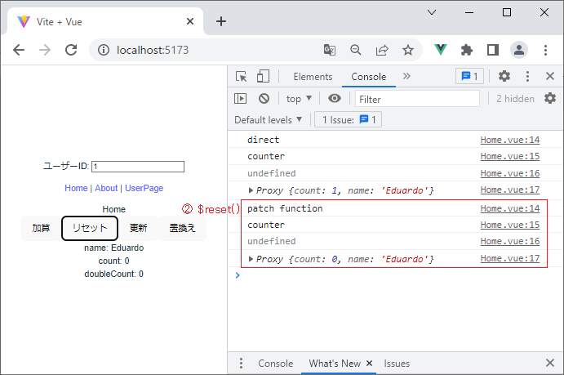Open Home.vue:17 link for count: 0 Proxy
This screenshot has width=564, height=375.
pos(510,258)
